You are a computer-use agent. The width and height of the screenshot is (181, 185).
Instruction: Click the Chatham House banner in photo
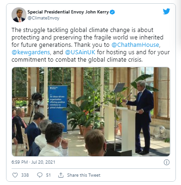coord(58,109)
